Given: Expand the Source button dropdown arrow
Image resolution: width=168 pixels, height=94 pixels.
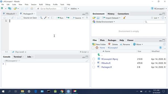Looking at the screenshot, I should coord(83,18).
